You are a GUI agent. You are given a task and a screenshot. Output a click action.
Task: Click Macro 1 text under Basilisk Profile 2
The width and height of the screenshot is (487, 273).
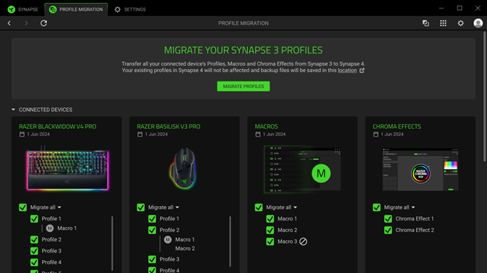(x=185, y=239)
